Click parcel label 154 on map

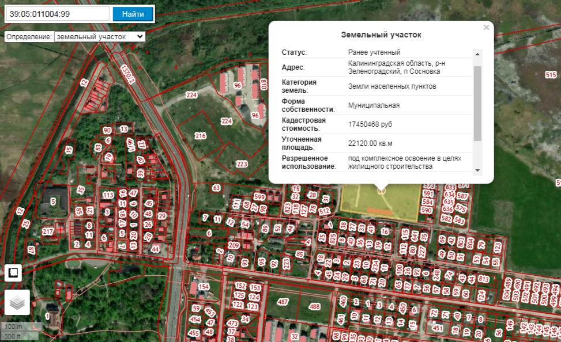[204, 287]
